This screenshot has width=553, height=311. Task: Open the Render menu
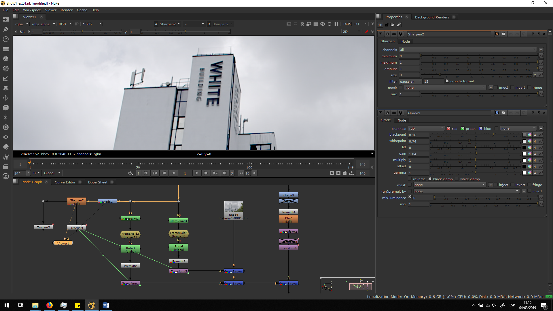pyautogui.click(x=67, y=10)
